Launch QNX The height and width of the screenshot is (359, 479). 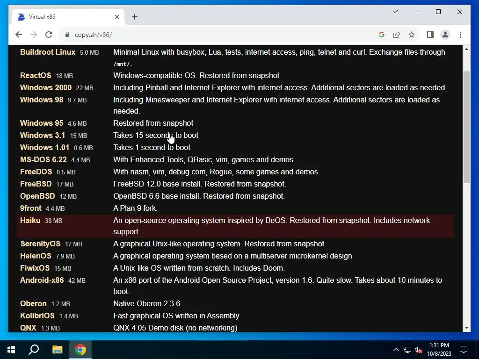click(x=28, y=328)
